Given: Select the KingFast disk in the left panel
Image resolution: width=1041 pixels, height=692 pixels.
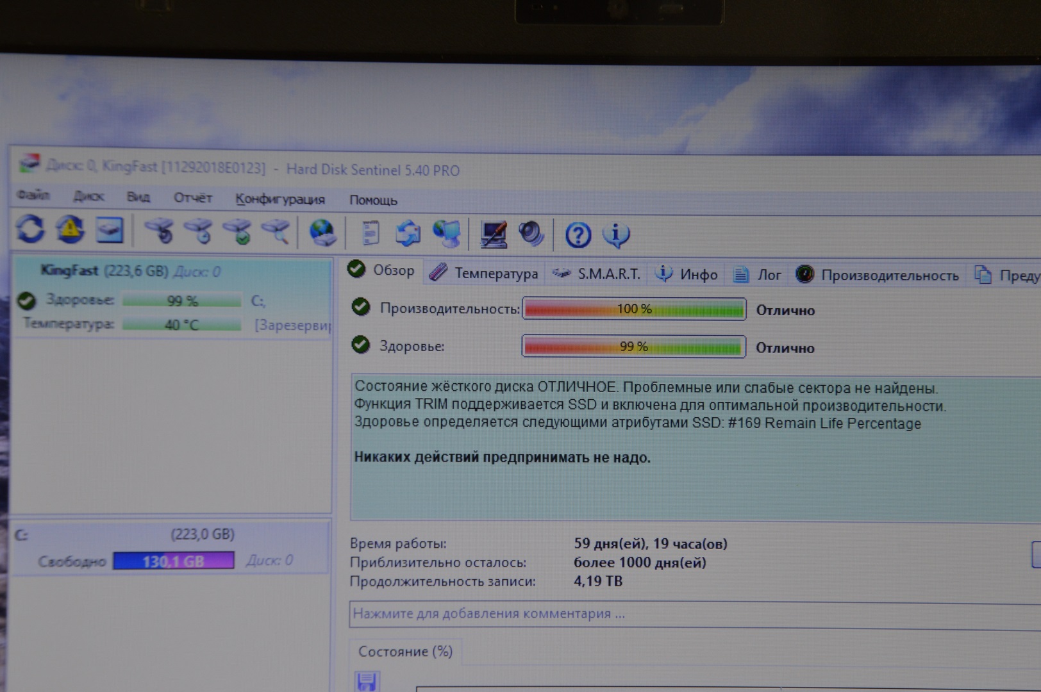Looking at the screenshot, I should (104, 271).
